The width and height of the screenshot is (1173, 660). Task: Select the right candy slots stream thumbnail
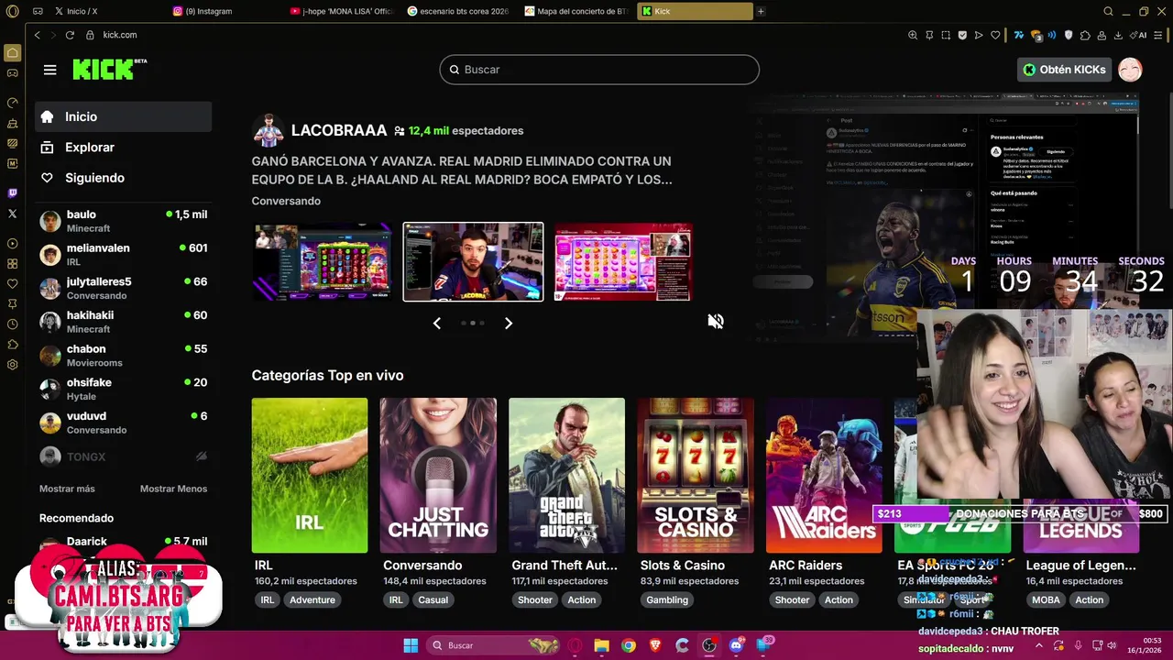tap(623, 261)
